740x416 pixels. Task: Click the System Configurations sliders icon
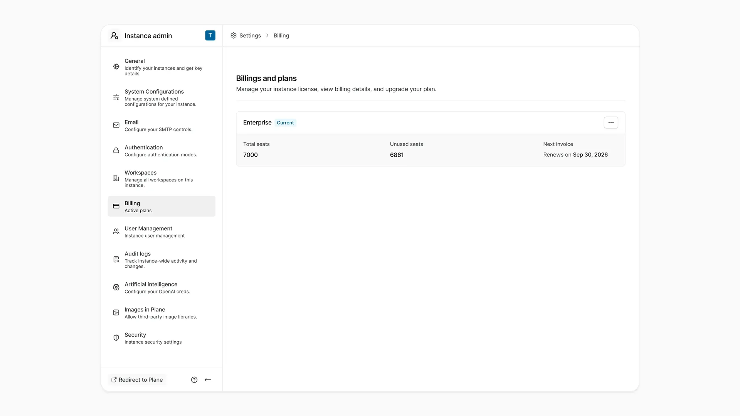click(x=116, y=97)
